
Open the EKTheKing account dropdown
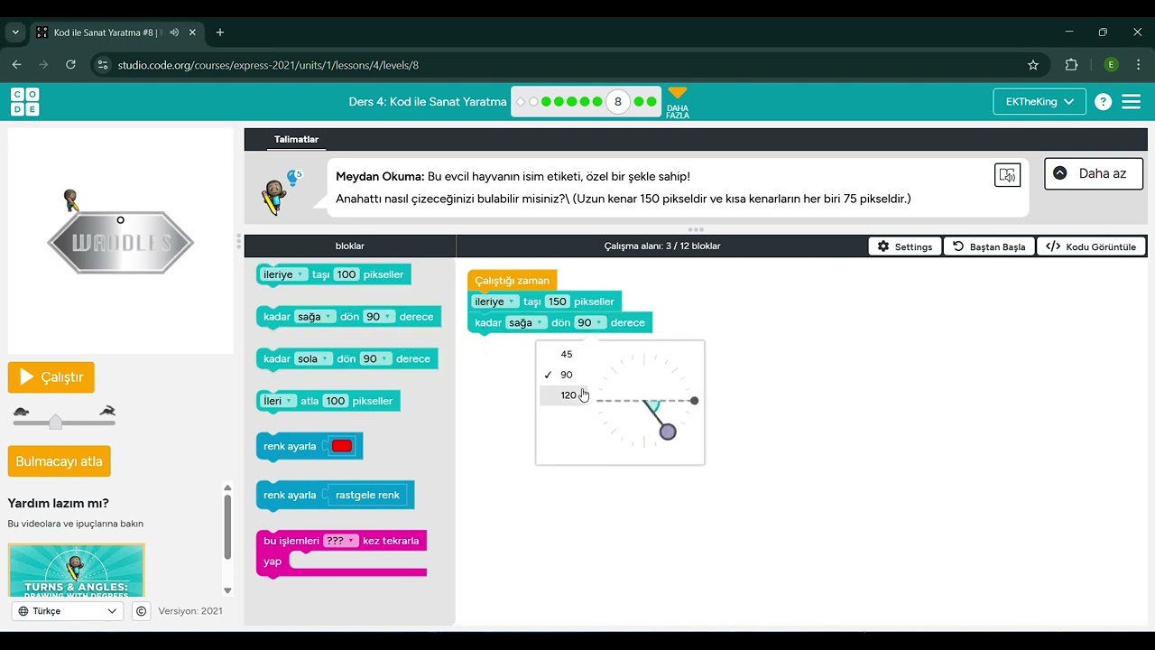click(x=1039, y=102)
